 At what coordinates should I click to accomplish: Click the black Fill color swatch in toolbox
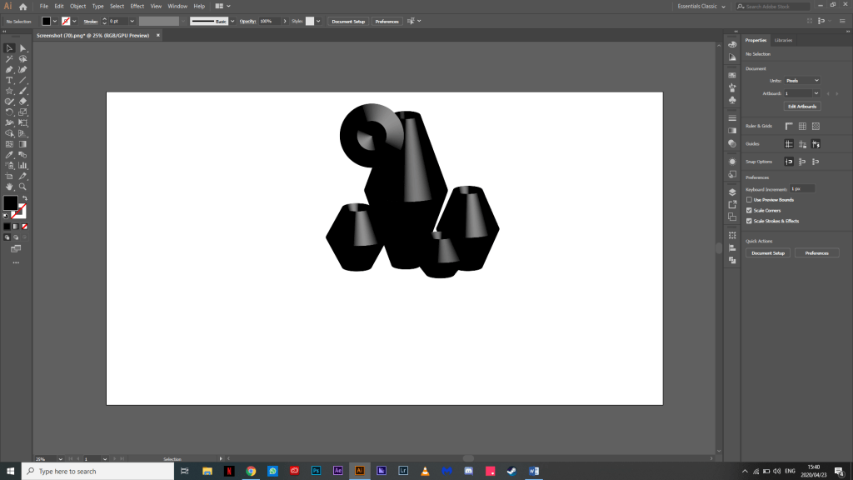pos(10,203)
